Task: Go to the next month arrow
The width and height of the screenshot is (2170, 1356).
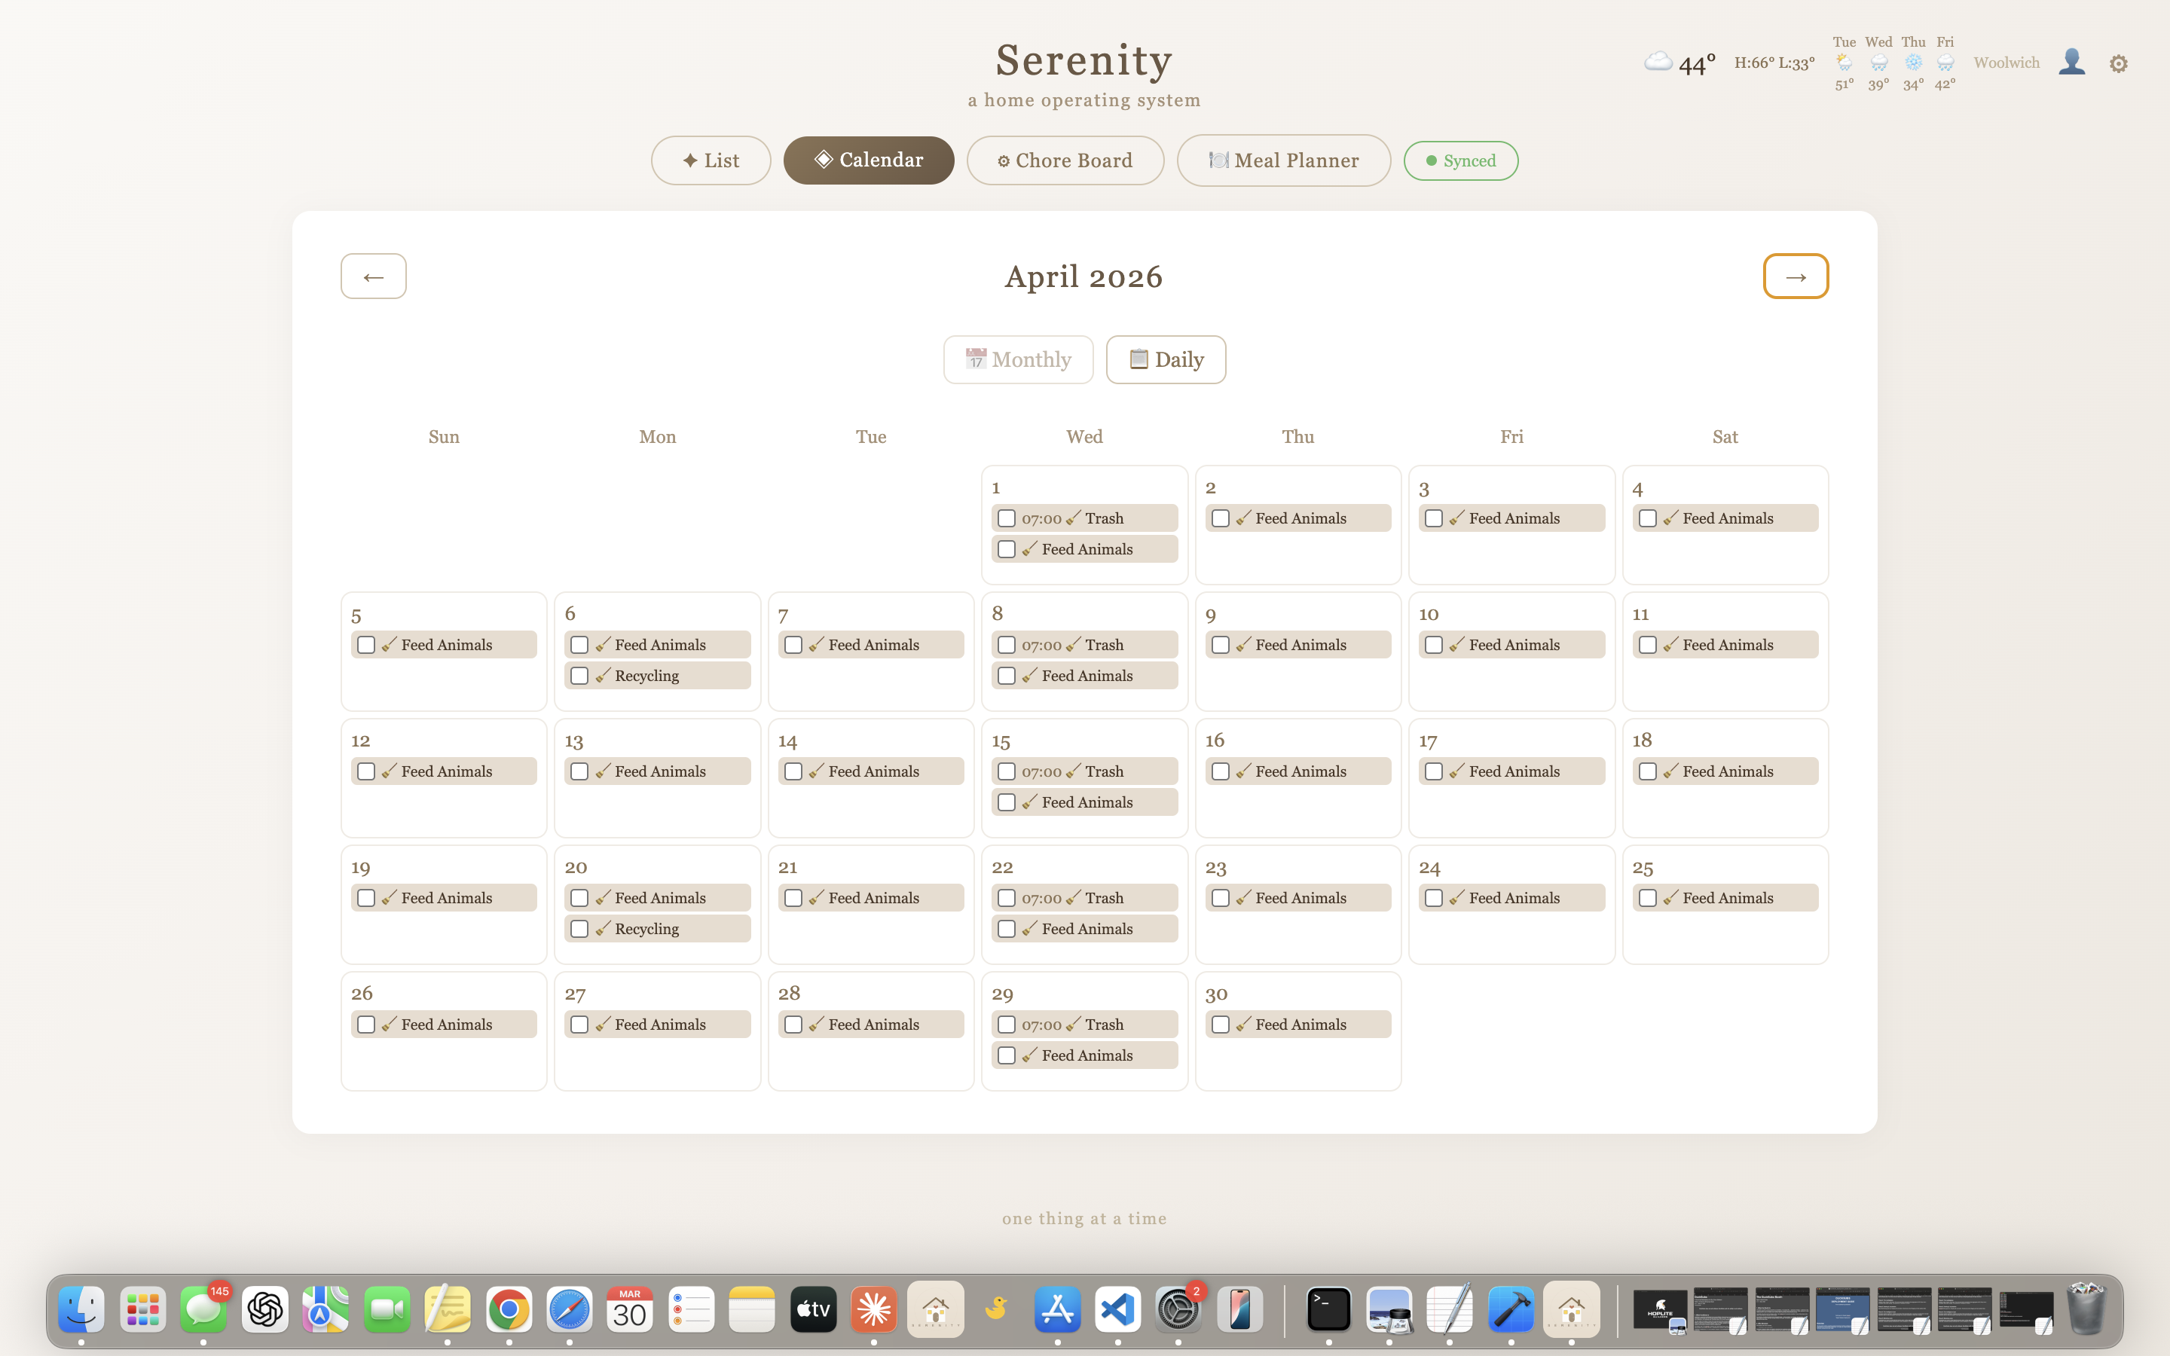Action: click(1796, 276)
